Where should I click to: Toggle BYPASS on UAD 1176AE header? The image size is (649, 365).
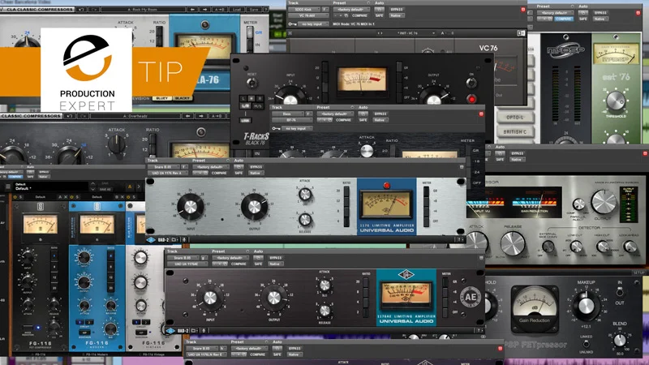276,258
